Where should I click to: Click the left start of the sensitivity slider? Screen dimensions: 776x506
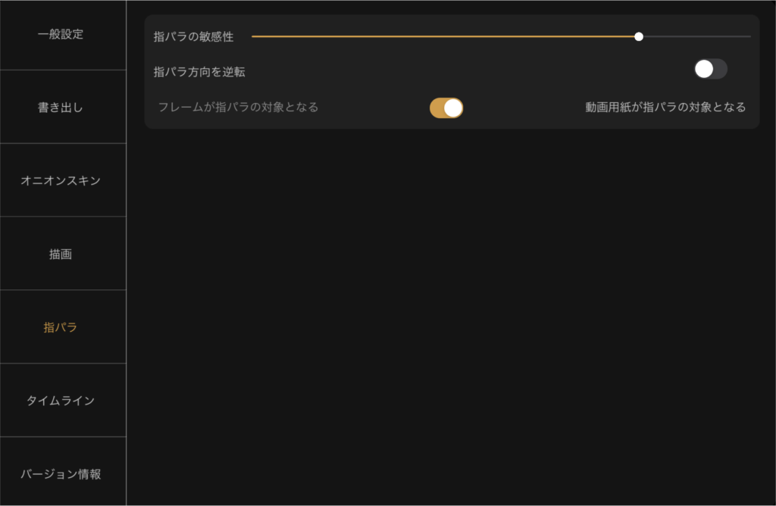click(x=254, y=36)
